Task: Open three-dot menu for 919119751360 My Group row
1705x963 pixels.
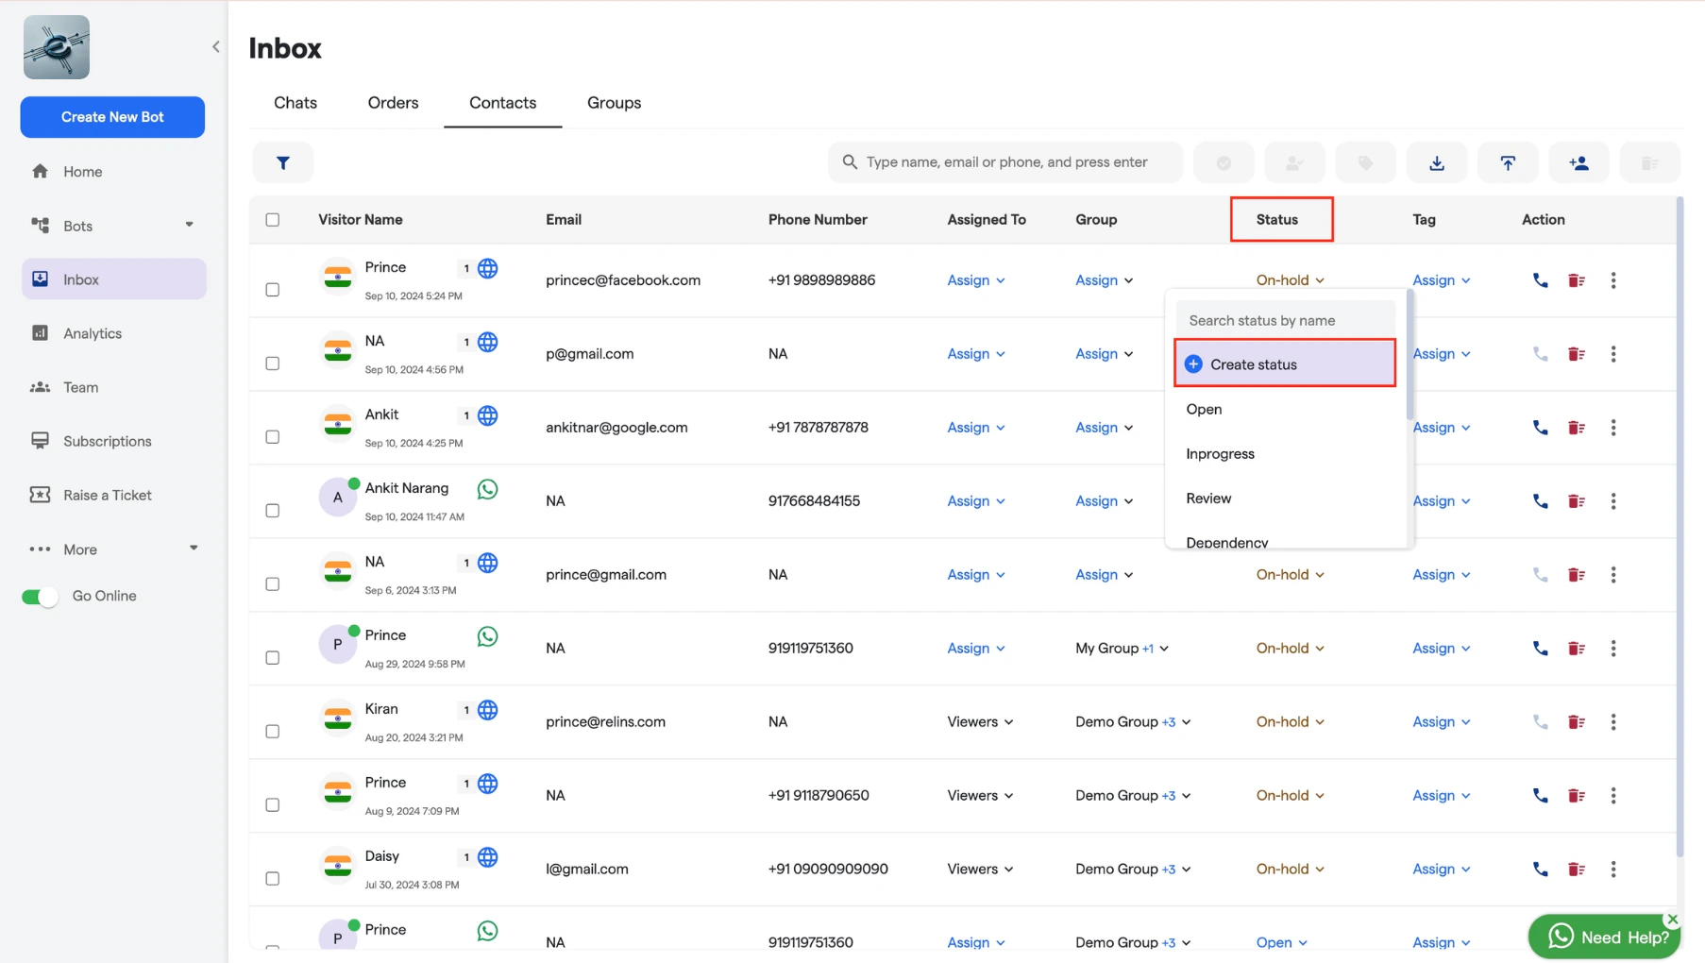Action: pos(1612,649)
